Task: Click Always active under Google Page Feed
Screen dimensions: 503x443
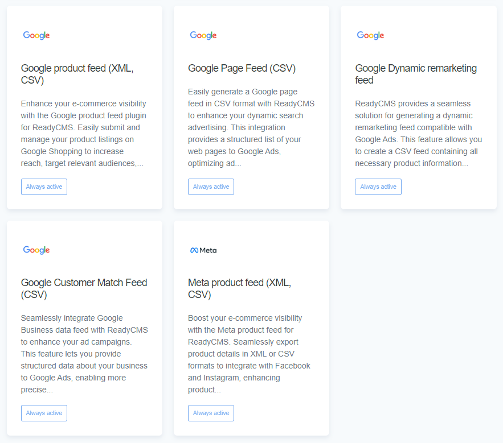Action: (211, 186)
